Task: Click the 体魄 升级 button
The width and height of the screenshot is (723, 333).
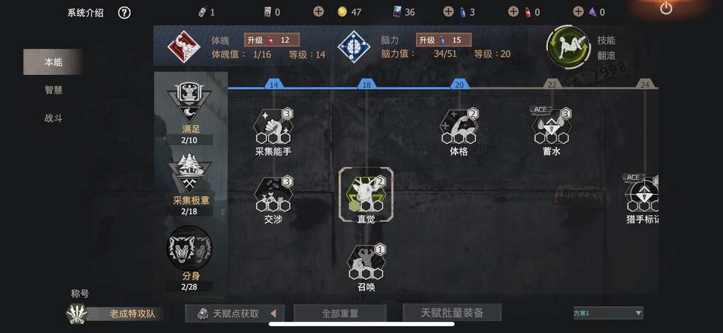Action: pyautogui.click(x=272, y=40)
